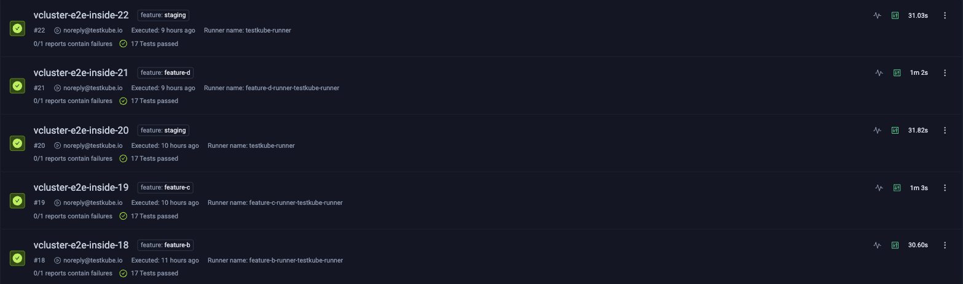This screenshot has height=284, width=963.
Task: Open the three-dot menu for vcluster-e2e-inside-18
Action: click(x=945, y=245)
